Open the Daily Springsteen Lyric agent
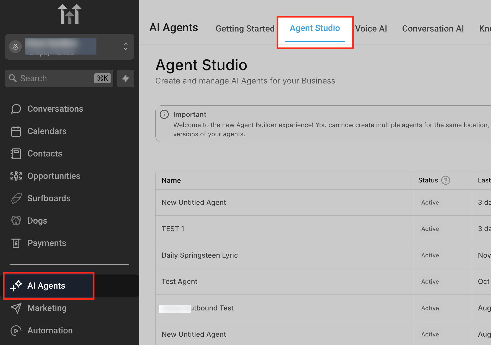491x345 pixels. coord(200,255)
